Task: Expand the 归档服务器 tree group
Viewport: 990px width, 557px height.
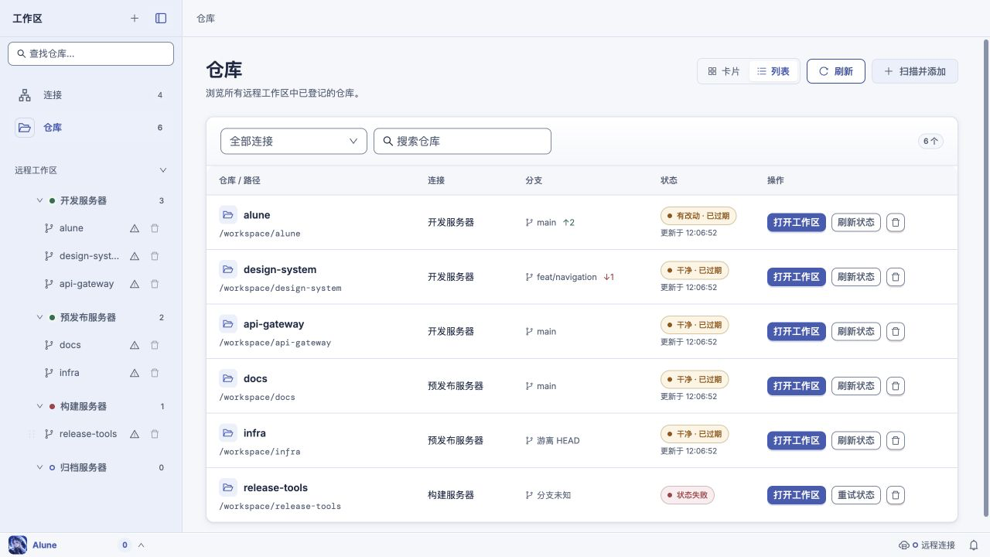Action: coord(40,467)
